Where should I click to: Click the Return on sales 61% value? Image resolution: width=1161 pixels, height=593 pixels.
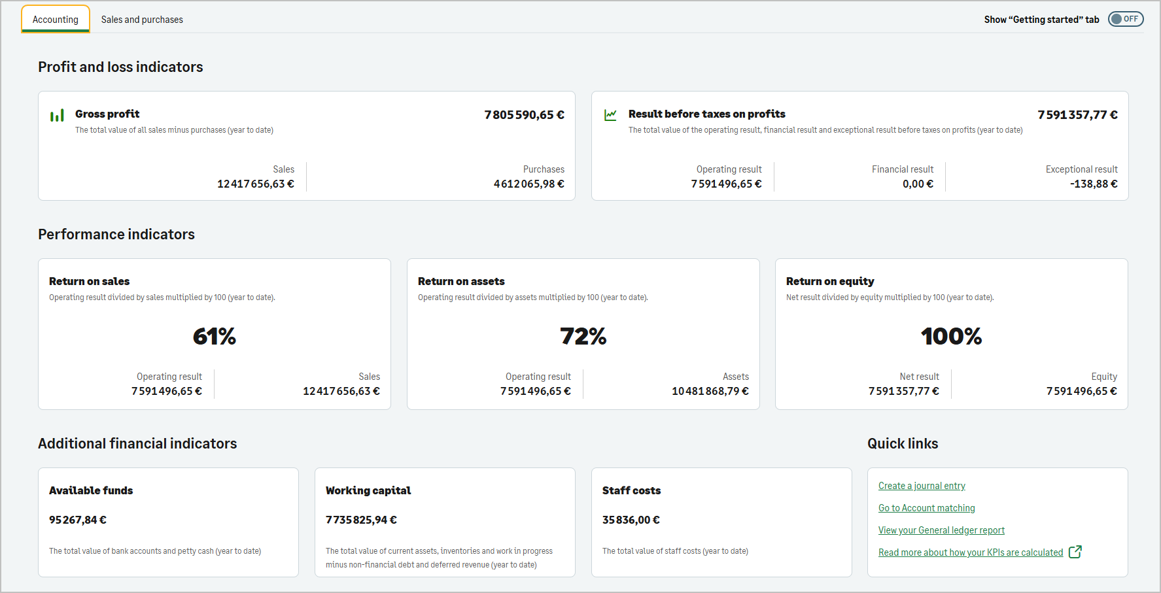click(215, 336)
